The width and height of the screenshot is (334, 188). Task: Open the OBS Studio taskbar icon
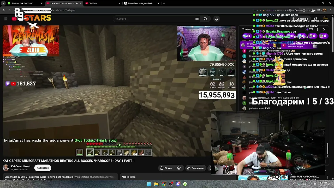171,184
